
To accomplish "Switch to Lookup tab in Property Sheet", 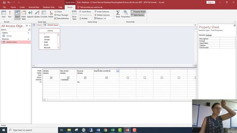I will tap(208, 35).
